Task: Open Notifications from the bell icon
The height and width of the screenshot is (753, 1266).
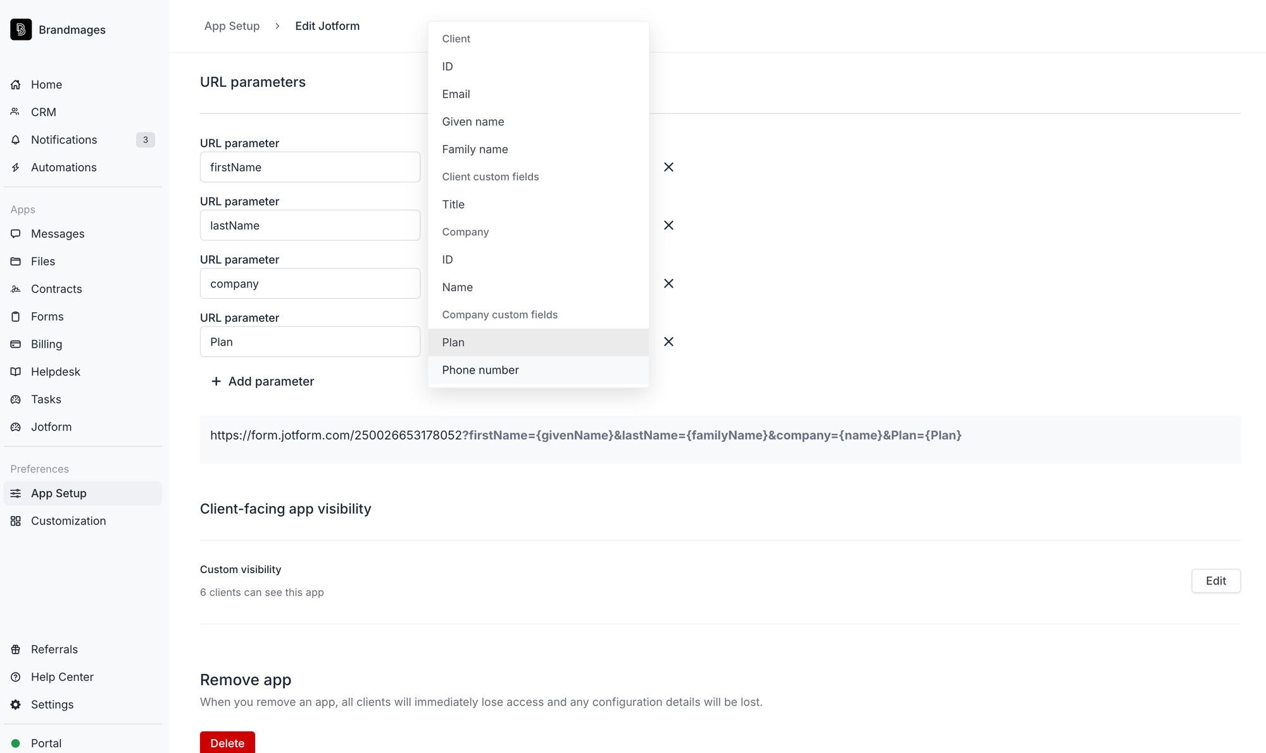Action: tap(16, 140)
